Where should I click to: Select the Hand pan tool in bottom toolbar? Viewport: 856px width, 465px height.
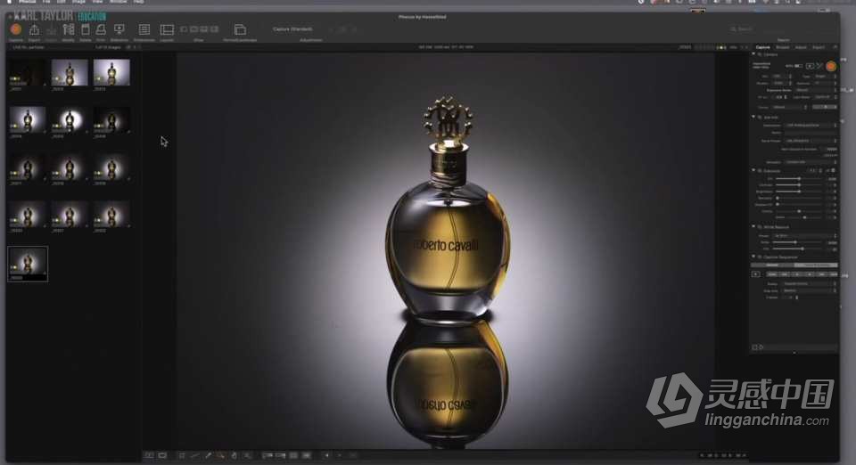tap(235, 455)
